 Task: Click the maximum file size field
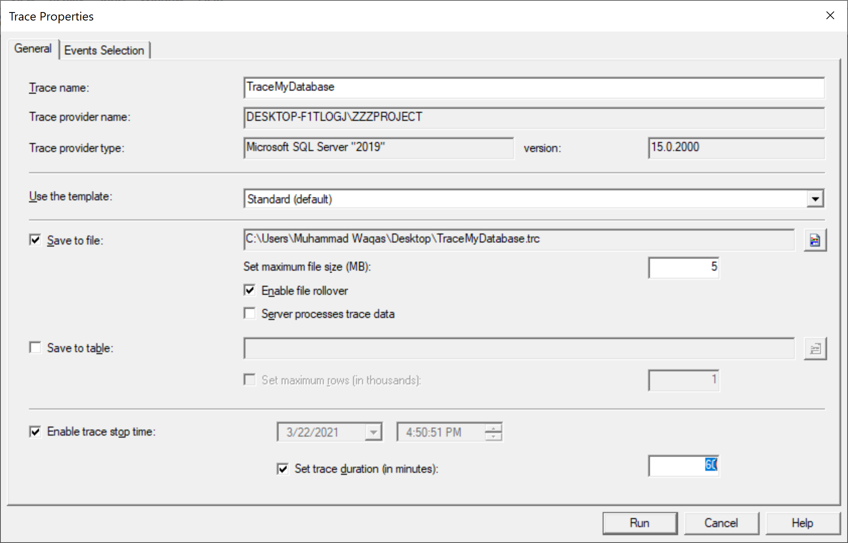click(x=683, y=267)
